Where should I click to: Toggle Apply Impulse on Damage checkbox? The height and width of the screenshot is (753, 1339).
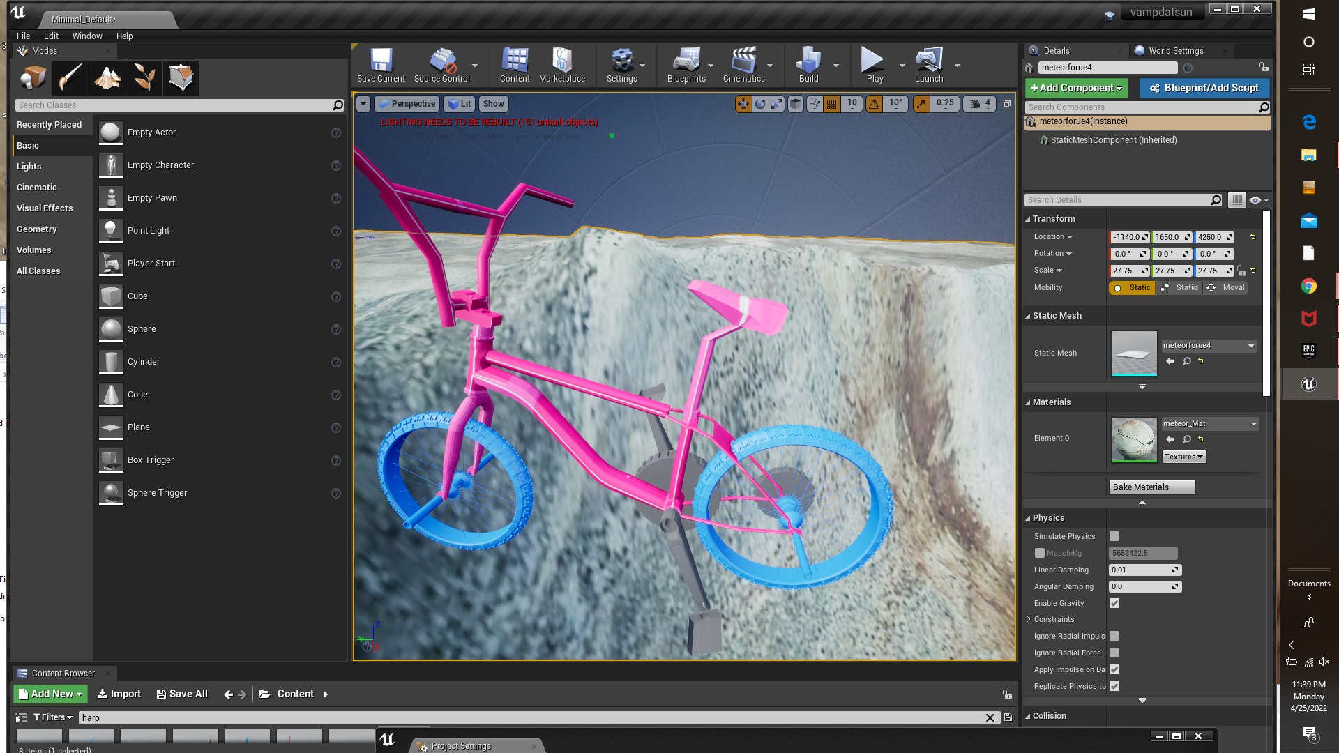(1114, 669)
